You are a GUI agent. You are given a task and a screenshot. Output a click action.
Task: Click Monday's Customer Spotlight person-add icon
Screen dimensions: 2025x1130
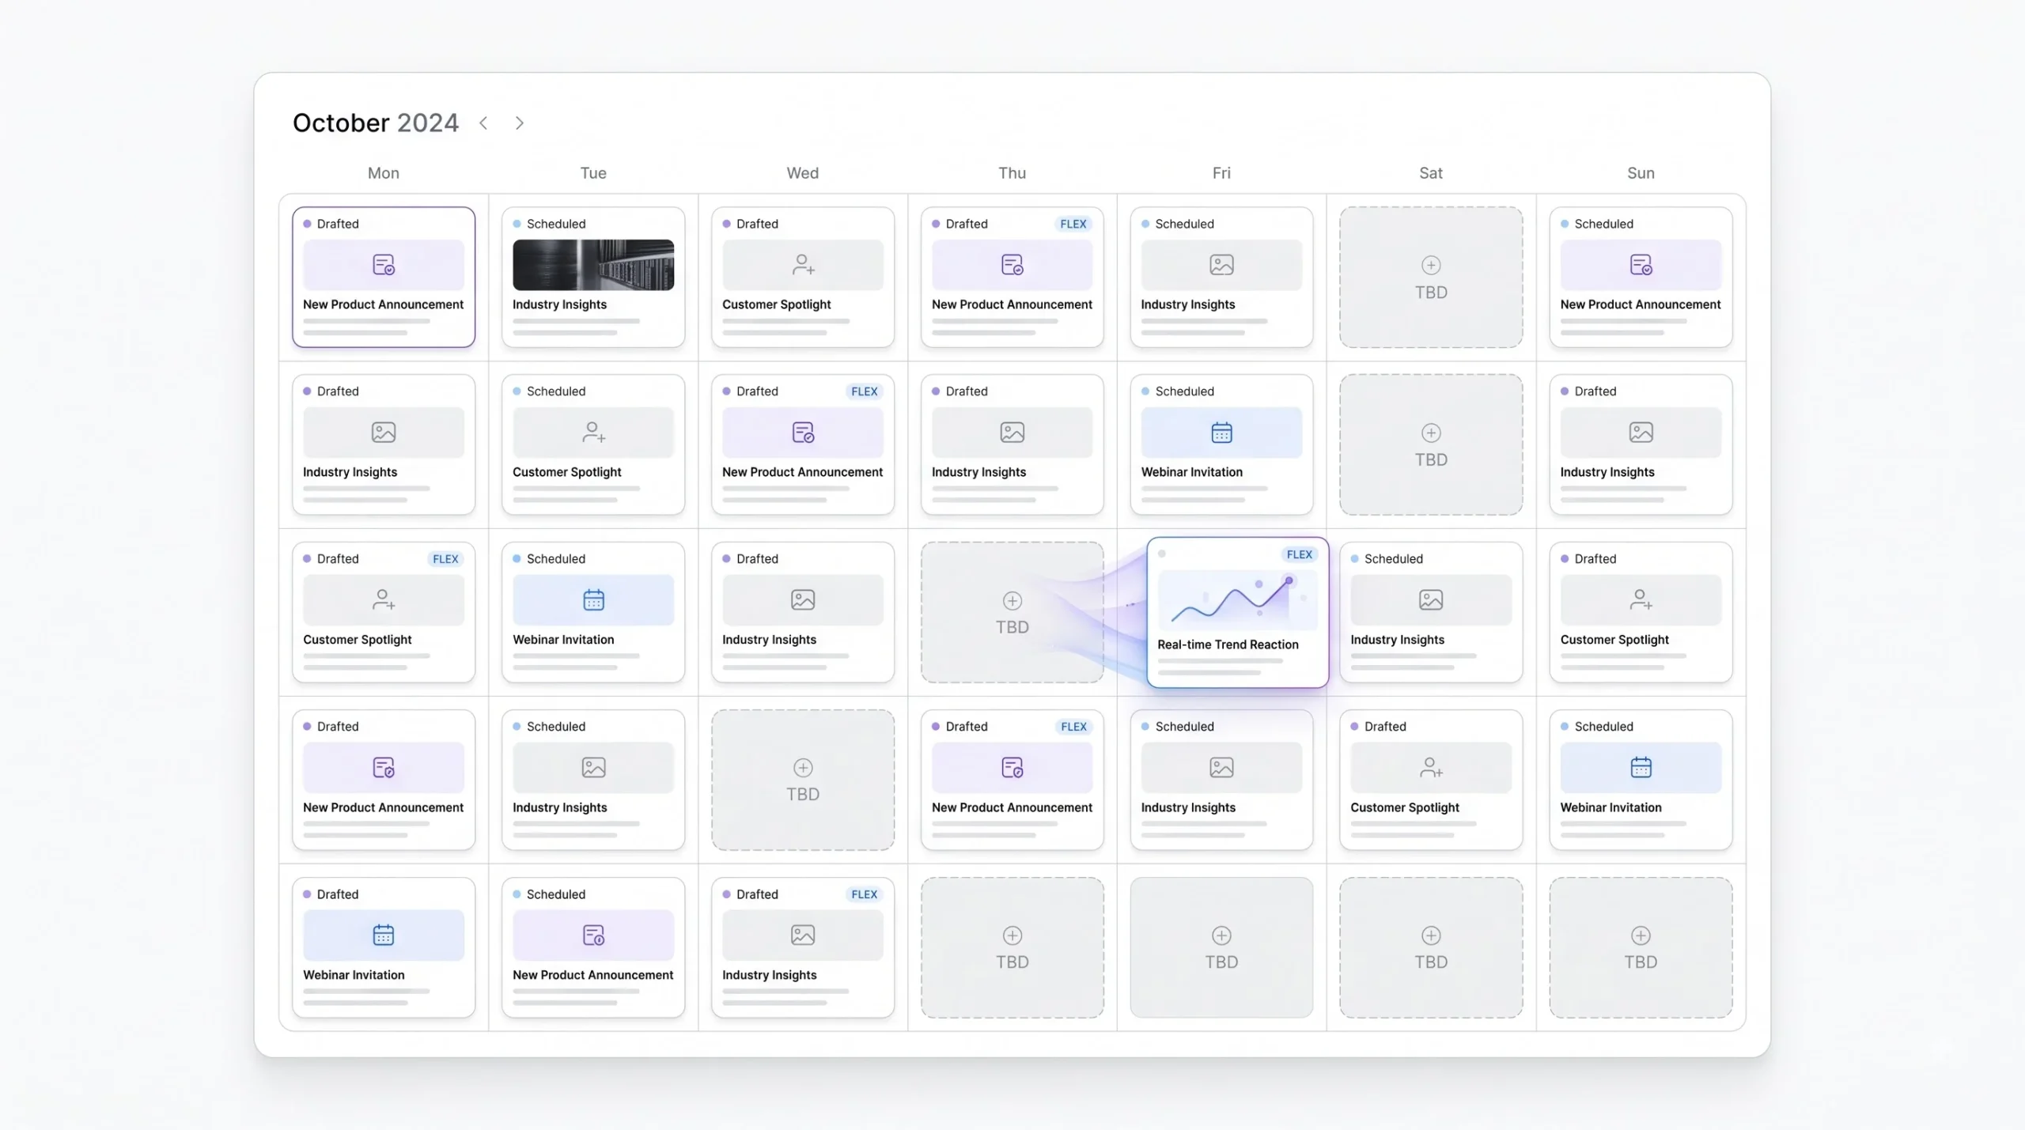[384, 599]
